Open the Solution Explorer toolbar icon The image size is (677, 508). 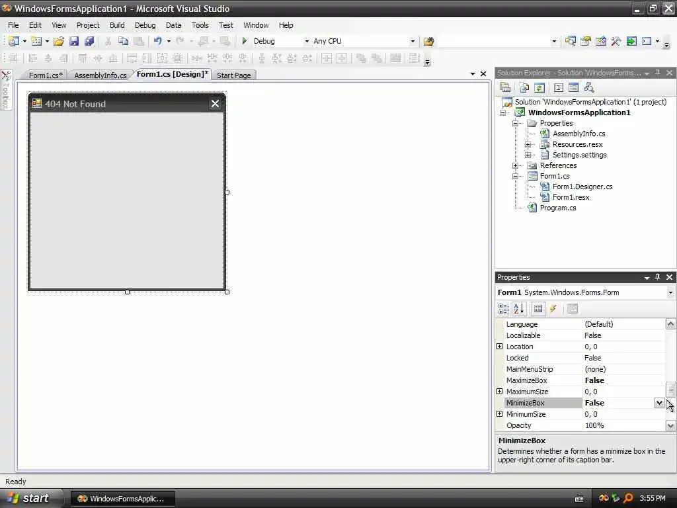[x=571, y=41]
